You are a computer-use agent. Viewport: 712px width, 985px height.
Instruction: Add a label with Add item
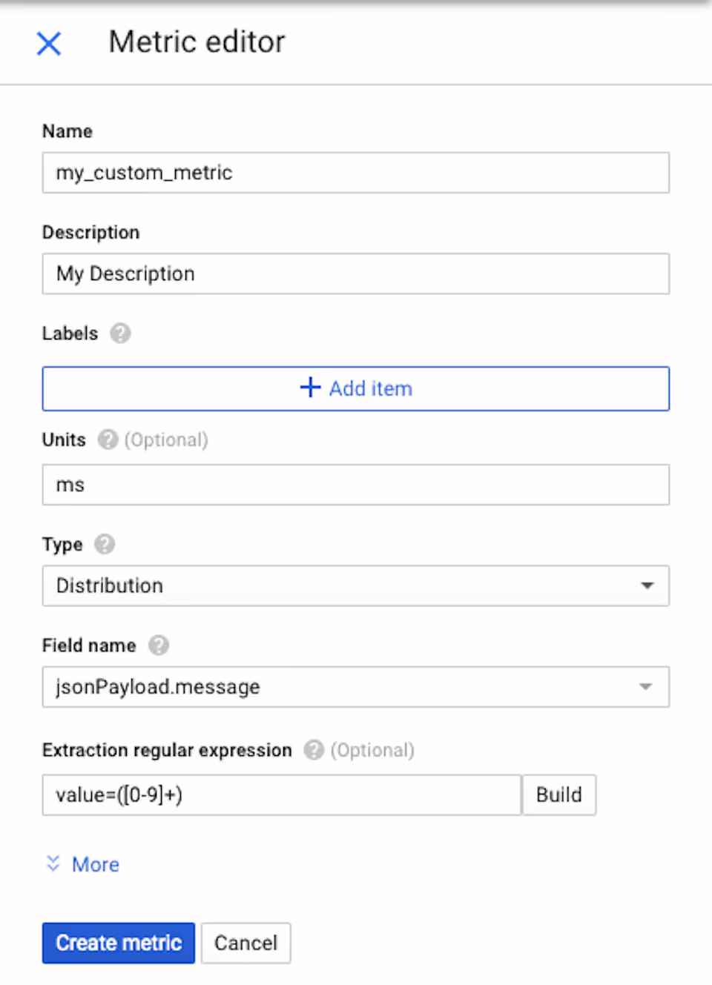click(356, 388)
